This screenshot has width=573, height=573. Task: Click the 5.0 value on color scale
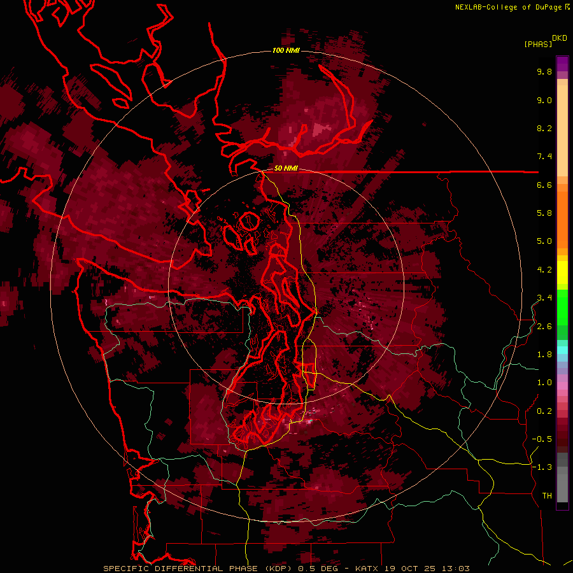click(x=544, y=241)
